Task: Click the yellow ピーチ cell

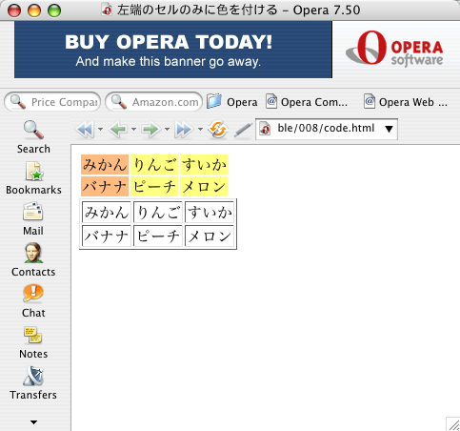Action: 154,186
